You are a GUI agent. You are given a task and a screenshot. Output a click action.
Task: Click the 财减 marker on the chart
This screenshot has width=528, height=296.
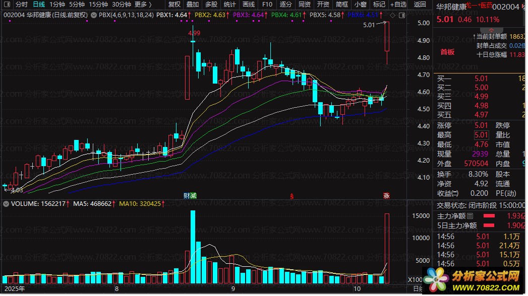[x=190, y=195]
